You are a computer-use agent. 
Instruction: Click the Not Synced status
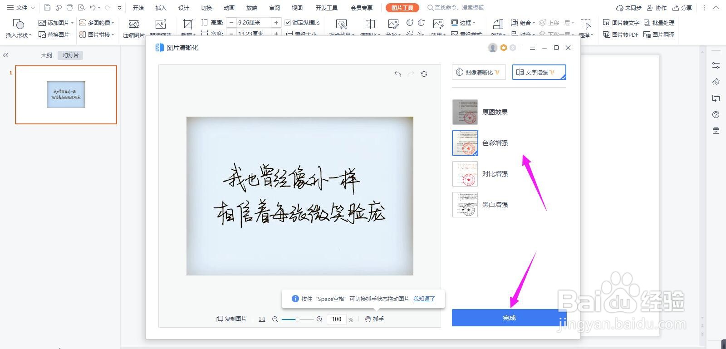pyautogui.click(x=629, y=8)
